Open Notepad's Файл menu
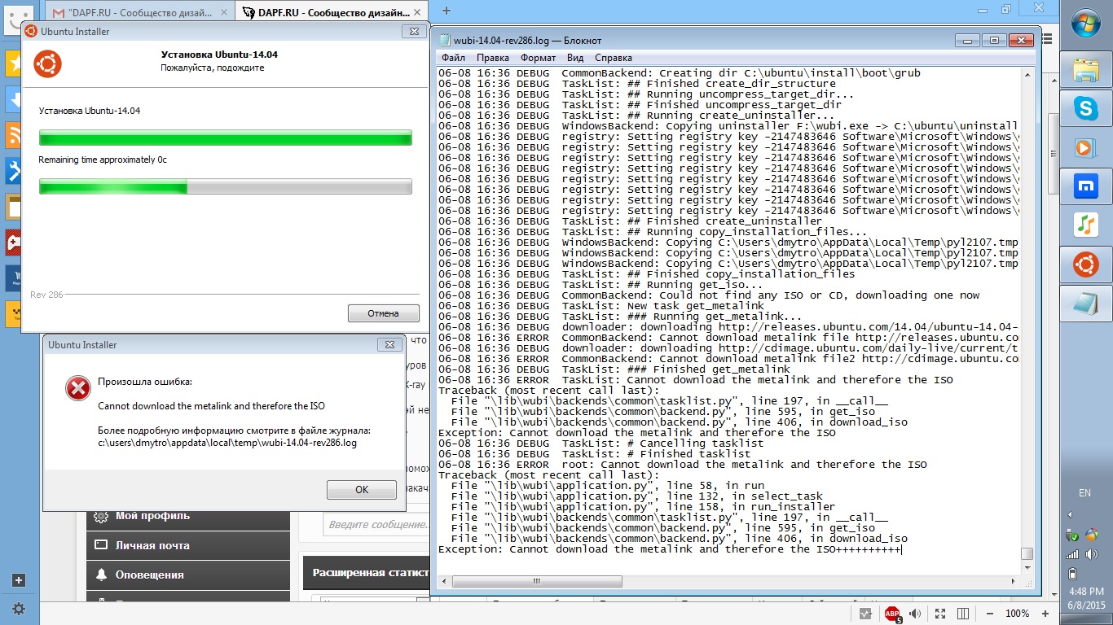1113x625 pixels. [453, 58]
